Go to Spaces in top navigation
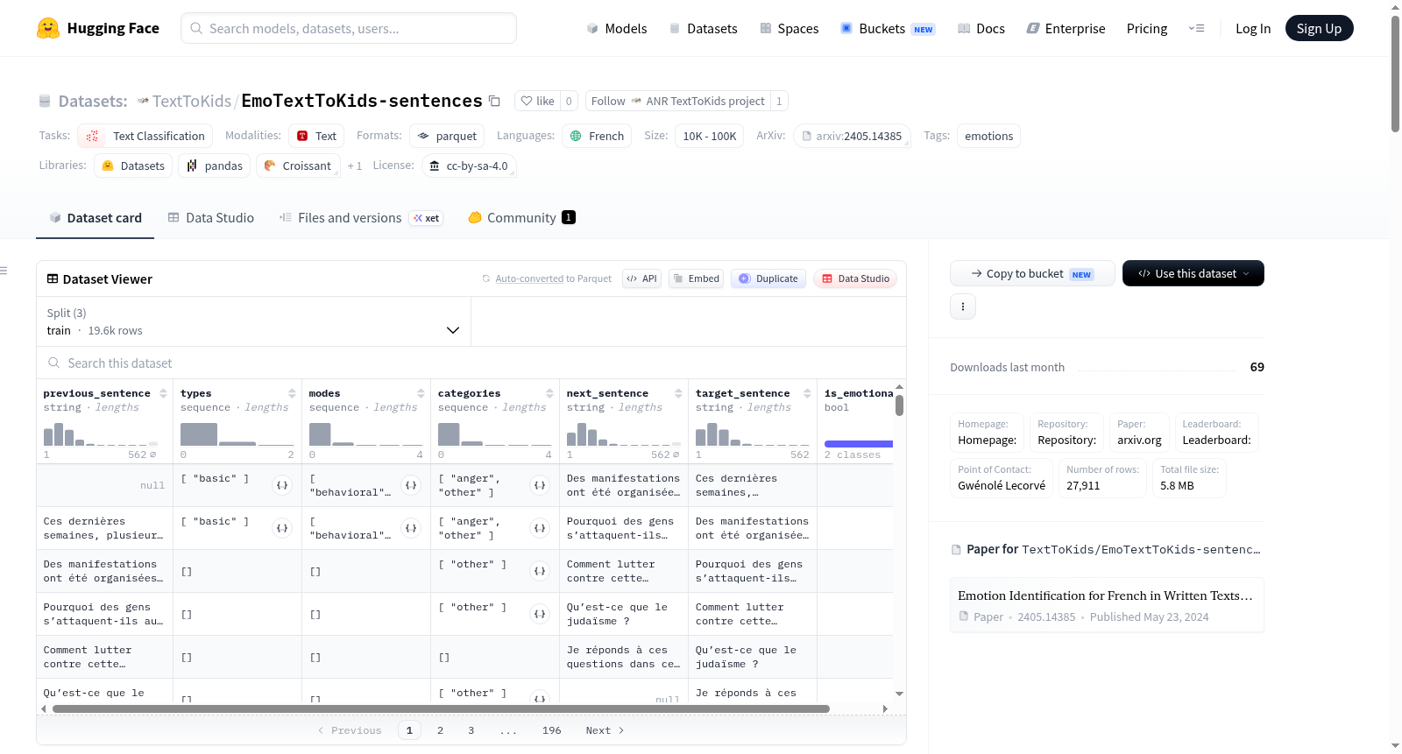This screenshot has height=754, width=1402. point(789,28)
